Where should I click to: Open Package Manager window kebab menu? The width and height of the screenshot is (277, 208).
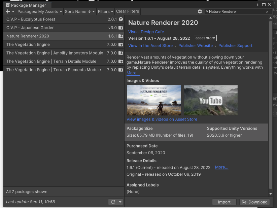click(x=258, y=4)
